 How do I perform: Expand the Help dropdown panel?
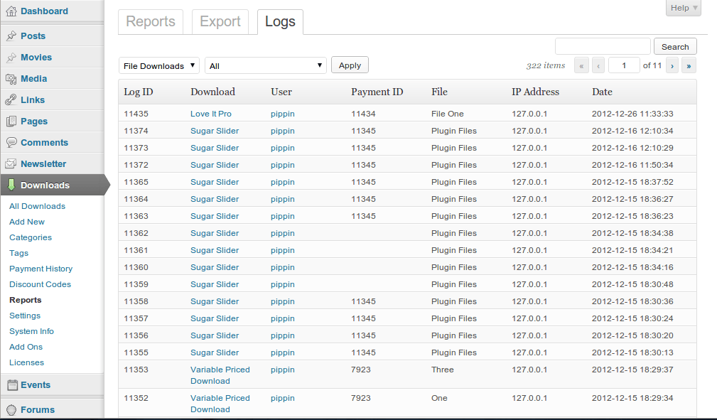point(684,8)
